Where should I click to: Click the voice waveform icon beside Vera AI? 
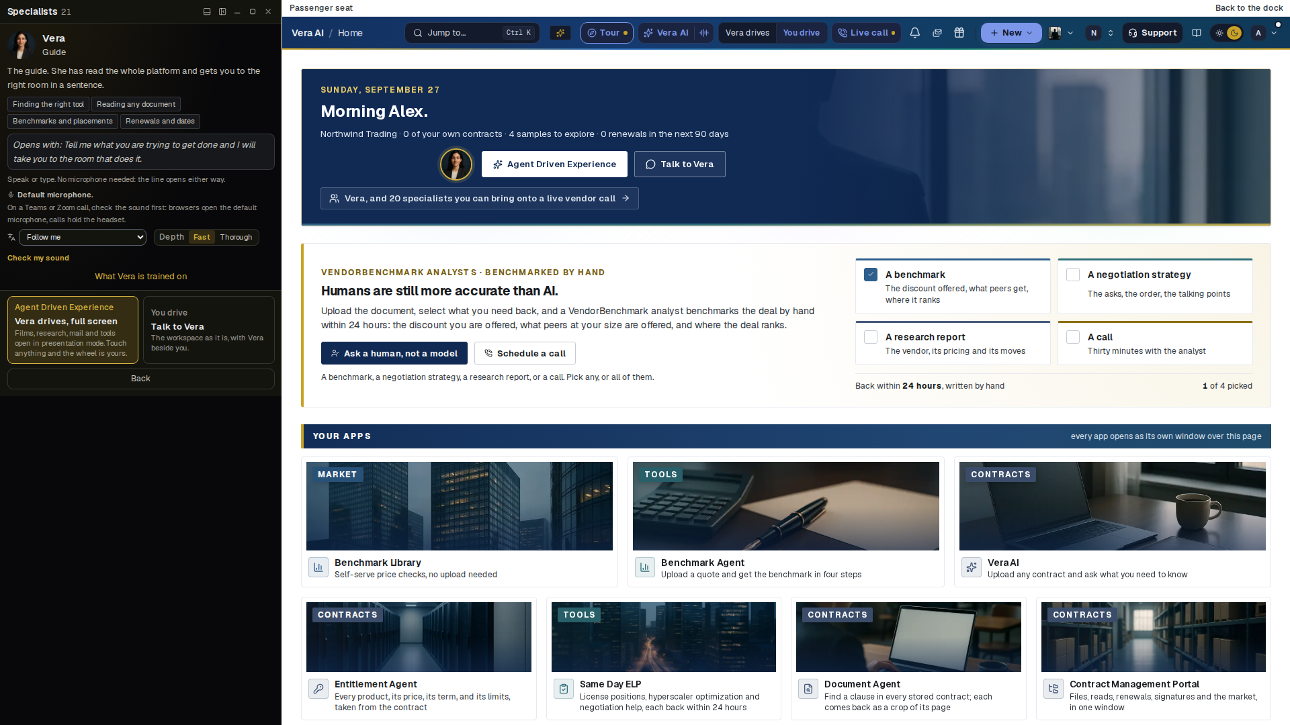tap(704, 33)
